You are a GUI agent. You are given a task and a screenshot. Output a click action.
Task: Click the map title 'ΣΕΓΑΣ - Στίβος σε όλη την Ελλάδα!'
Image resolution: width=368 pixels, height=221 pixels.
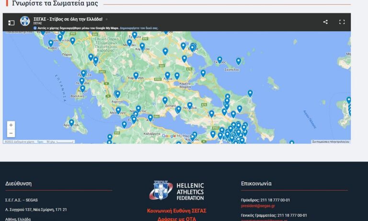tap(68, 19)
